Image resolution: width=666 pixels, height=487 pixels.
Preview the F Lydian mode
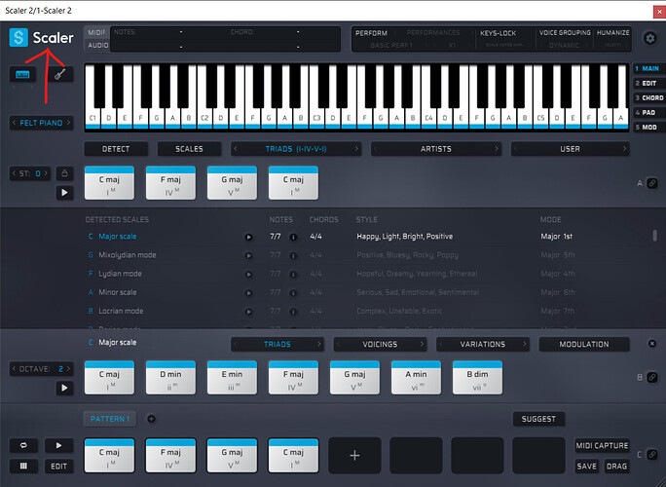[x=248, y=274]
